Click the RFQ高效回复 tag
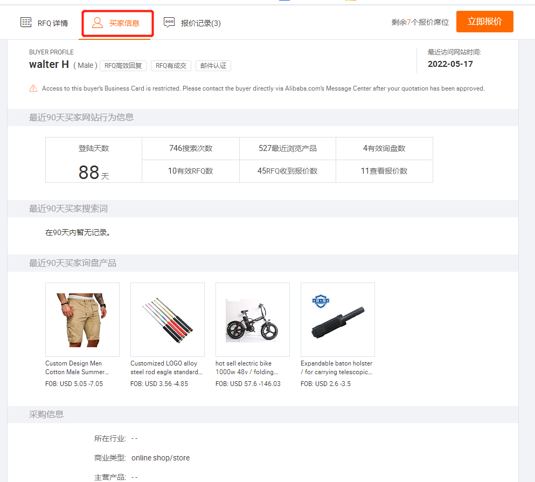 coord(123,66)
